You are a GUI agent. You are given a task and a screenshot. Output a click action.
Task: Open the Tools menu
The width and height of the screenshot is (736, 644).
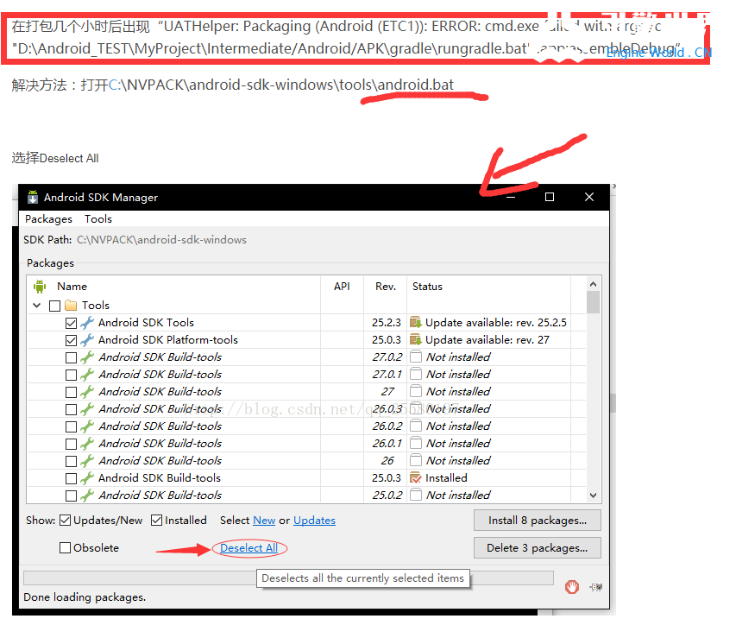(x=98, y=219)
